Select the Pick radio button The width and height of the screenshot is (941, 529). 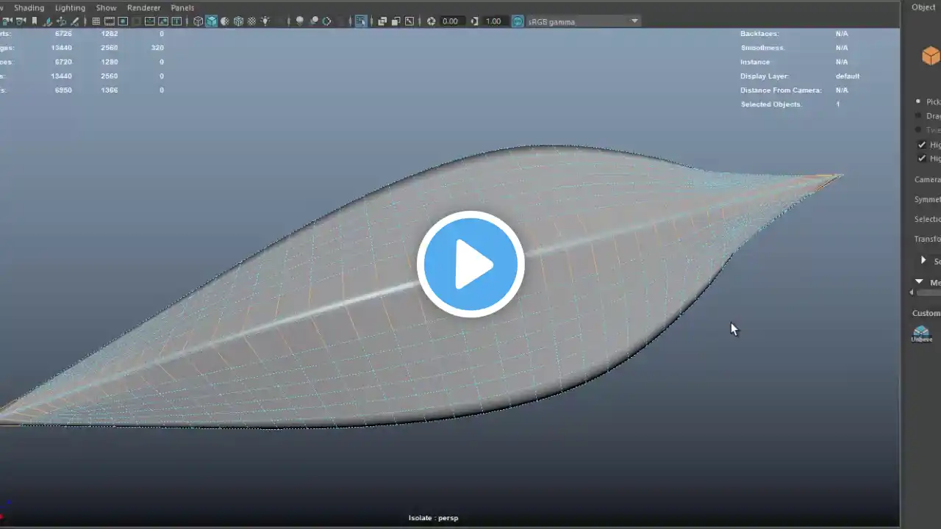coord(918,101)
